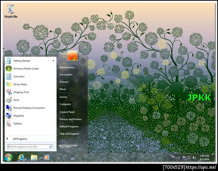Click the Remote Desktop Connection icon

tap(9, 108)
